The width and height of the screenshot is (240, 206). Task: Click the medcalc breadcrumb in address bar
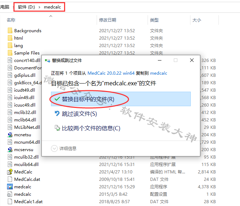pos(52,7)
